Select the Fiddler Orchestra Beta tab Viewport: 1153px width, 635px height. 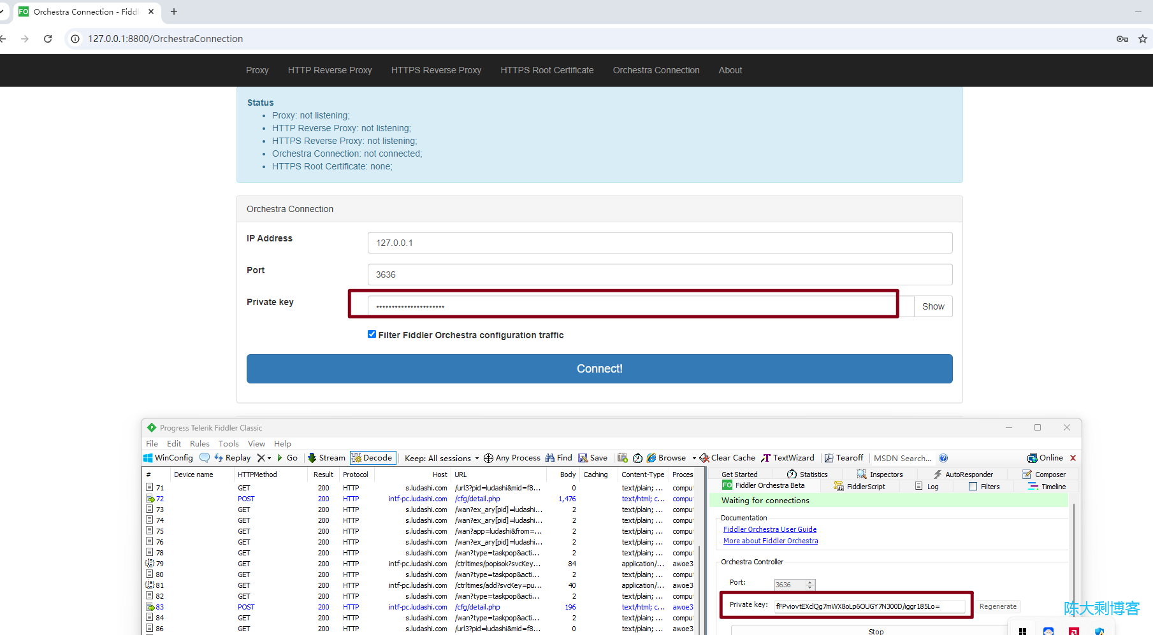coord(764,485)
